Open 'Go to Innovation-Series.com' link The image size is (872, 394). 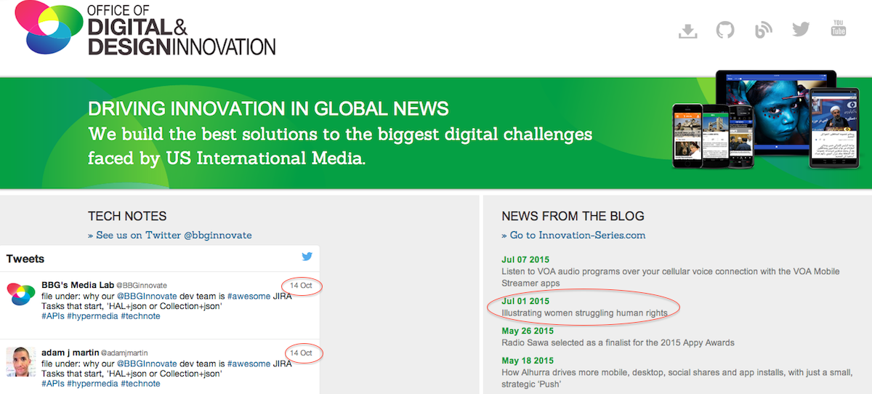[573, 235]
